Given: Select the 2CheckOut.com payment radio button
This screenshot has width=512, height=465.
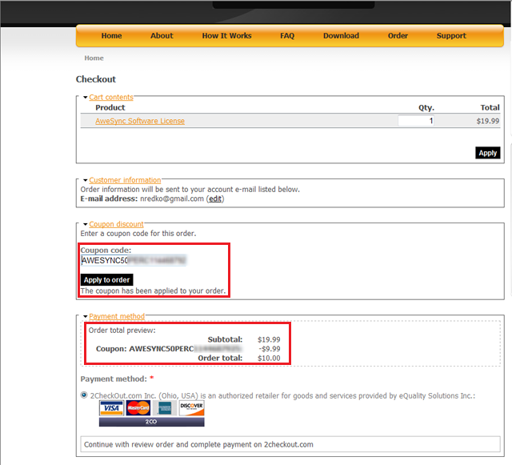Looking at the screenshot, I should click(85, 395).
